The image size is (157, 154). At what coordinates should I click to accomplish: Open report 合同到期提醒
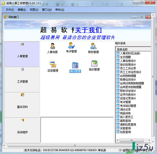click(x=128, y=76)
